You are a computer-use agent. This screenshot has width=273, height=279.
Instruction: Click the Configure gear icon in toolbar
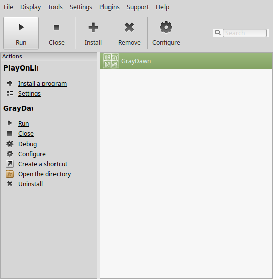pos(166,27)
